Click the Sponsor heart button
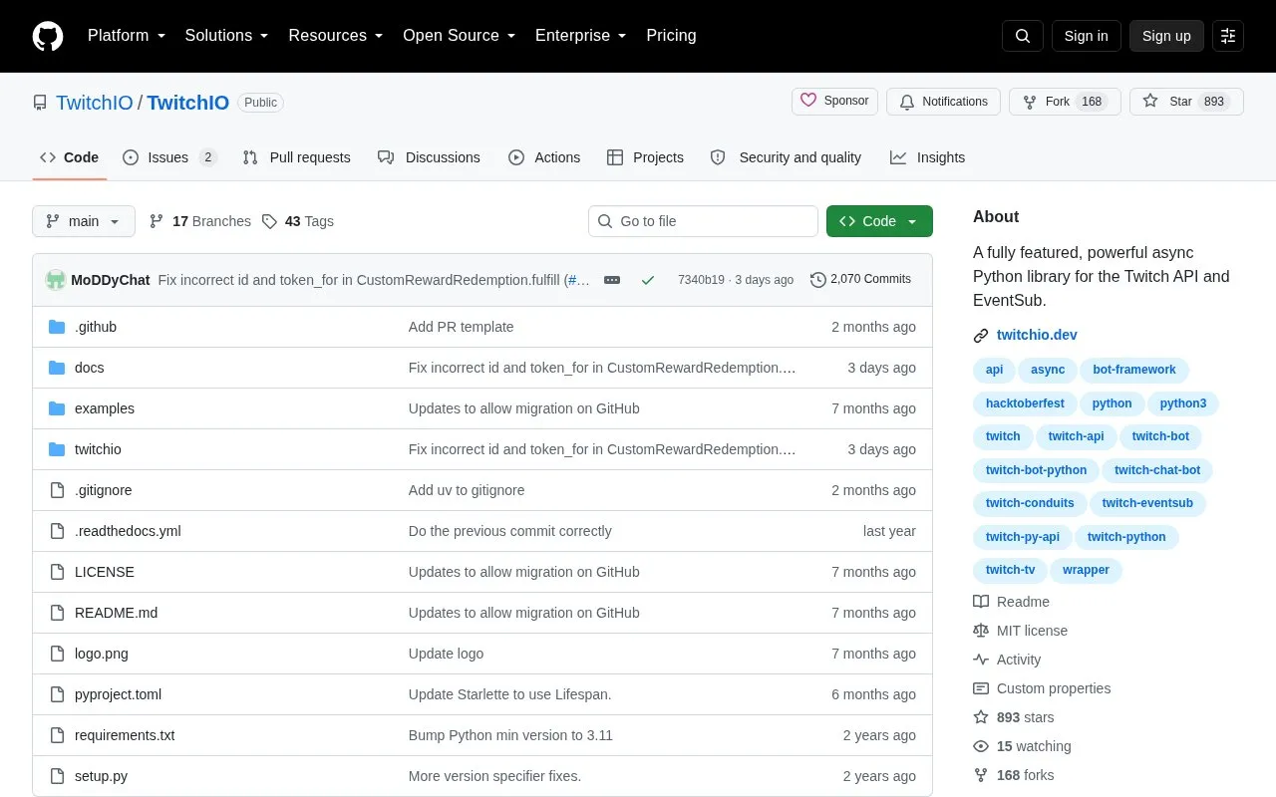 pyautogui.click(x=835, y=102)
